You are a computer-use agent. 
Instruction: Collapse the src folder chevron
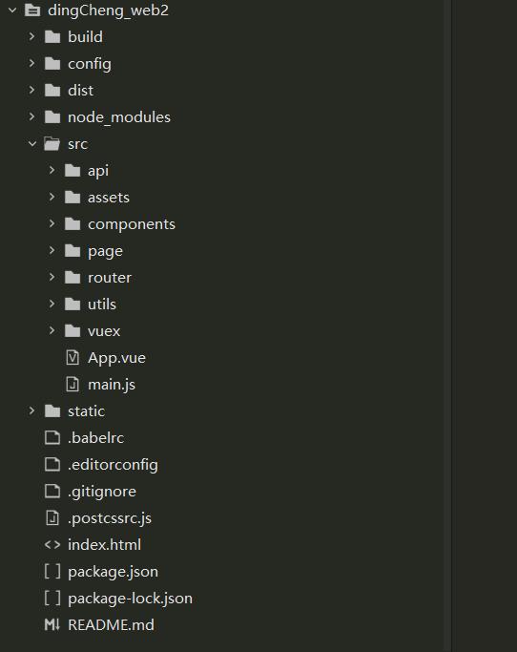point(32,144)
